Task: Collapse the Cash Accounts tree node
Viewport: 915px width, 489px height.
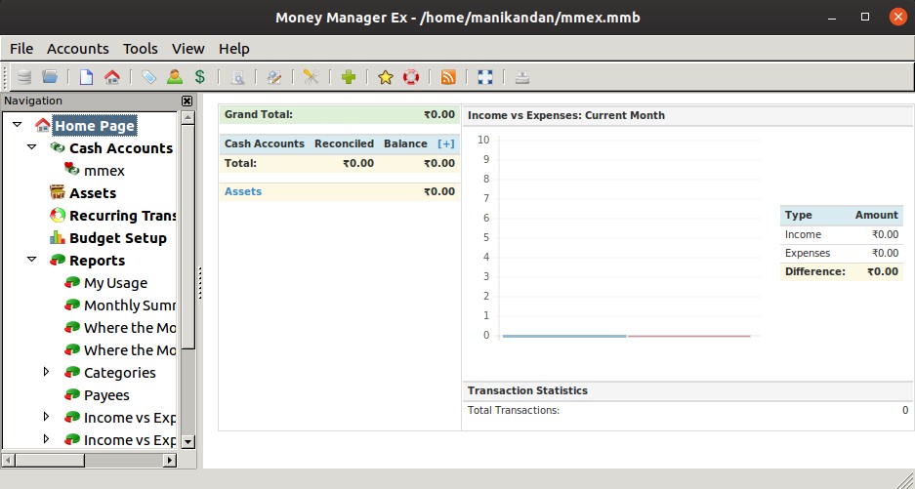Action: coord(31,147)
